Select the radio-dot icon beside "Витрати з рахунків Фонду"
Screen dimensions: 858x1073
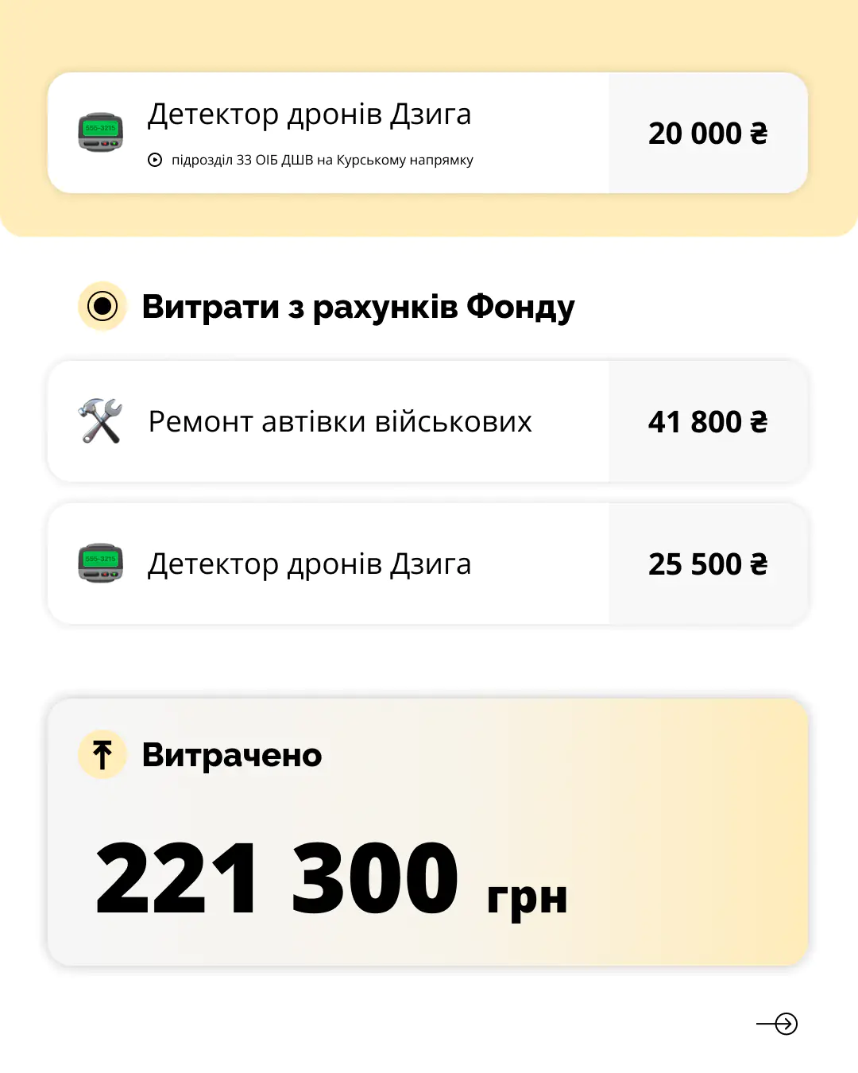point(102,306)
